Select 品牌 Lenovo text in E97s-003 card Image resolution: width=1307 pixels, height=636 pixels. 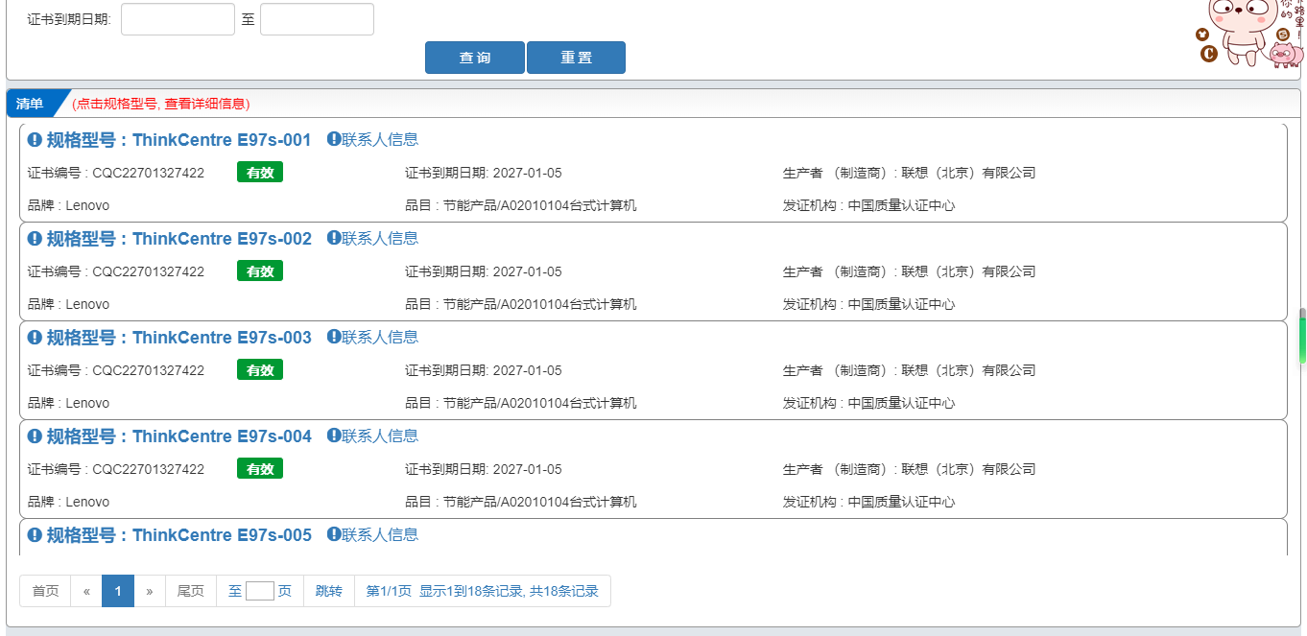click(x=68, y=403)
